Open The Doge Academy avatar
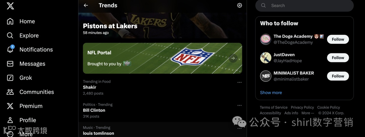The width and height of the screenshot is (365, 137). point(266,39)
